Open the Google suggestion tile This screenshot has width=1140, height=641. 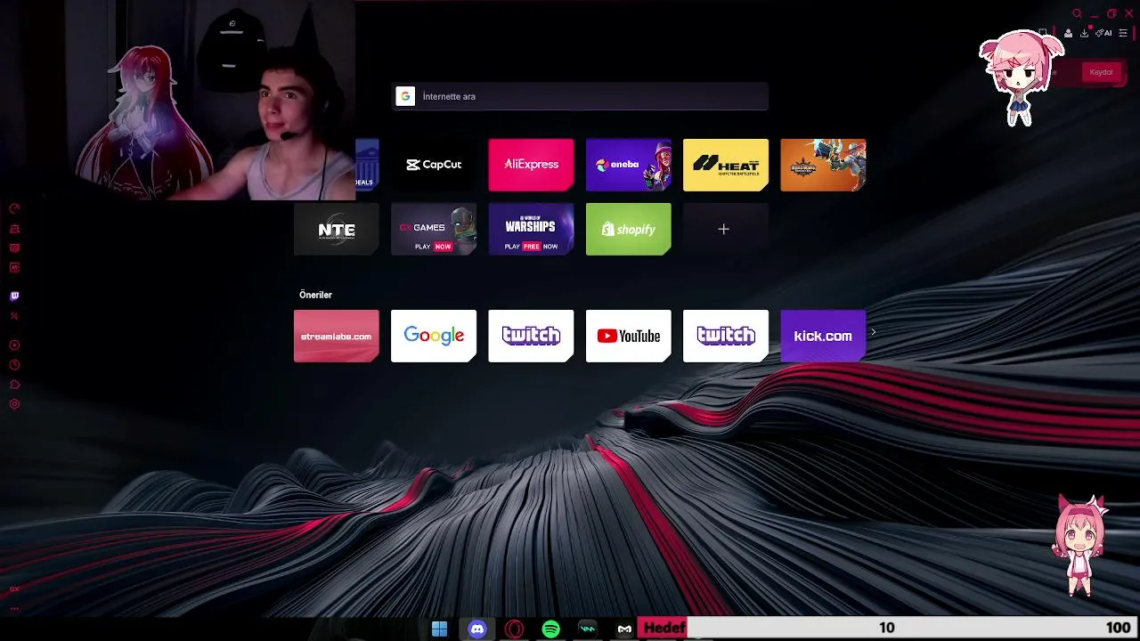(434, 336)
